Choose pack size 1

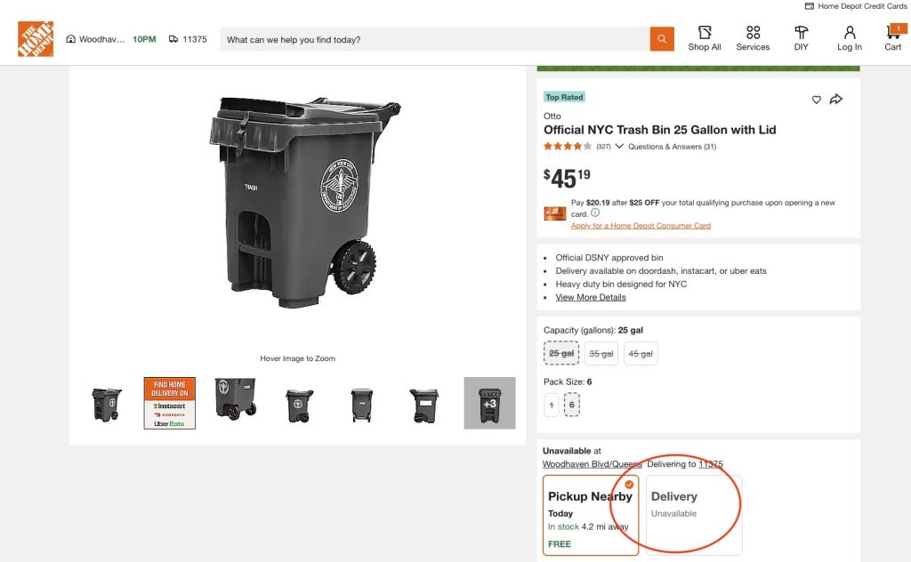[552, 405]
